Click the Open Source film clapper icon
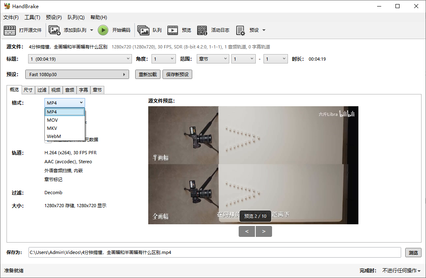Image resolution: width=426 pixels, height=278 pixels. pyautogui.click(x=10, y=30)
